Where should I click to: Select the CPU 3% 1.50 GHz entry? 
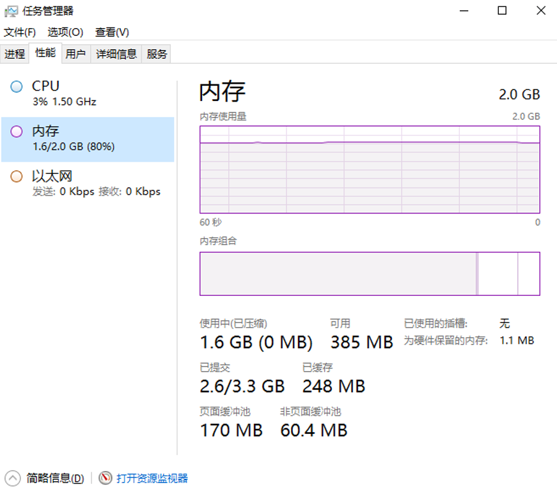(x=88, y=94)
